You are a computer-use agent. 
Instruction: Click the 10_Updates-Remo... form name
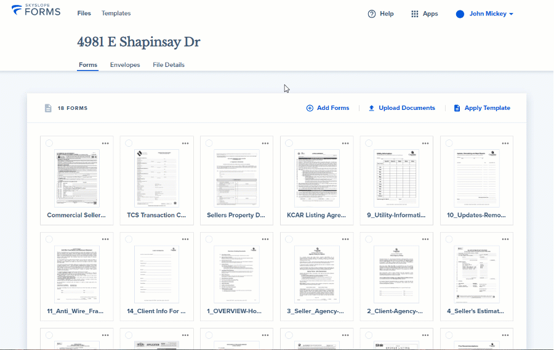[476, 215]
